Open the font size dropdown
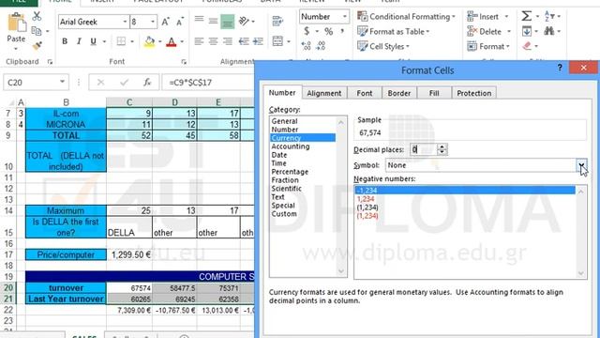600x338 pixels. click(153, 22)
